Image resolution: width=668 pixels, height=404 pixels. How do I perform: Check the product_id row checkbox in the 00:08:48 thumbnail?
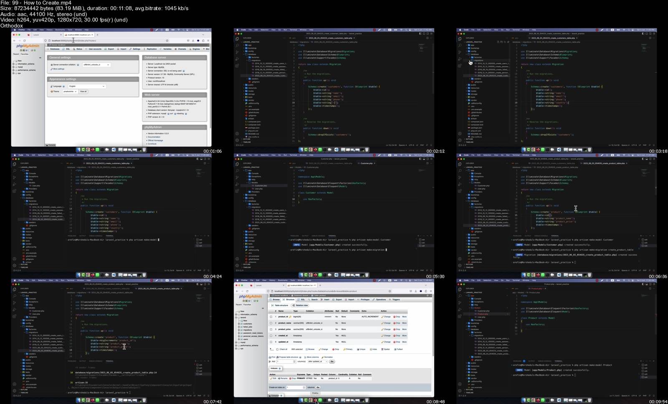click(x=271, y=317)
